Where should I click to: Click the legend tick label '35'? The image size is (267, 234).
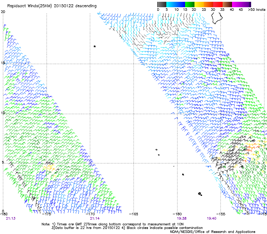pos(222,9)
